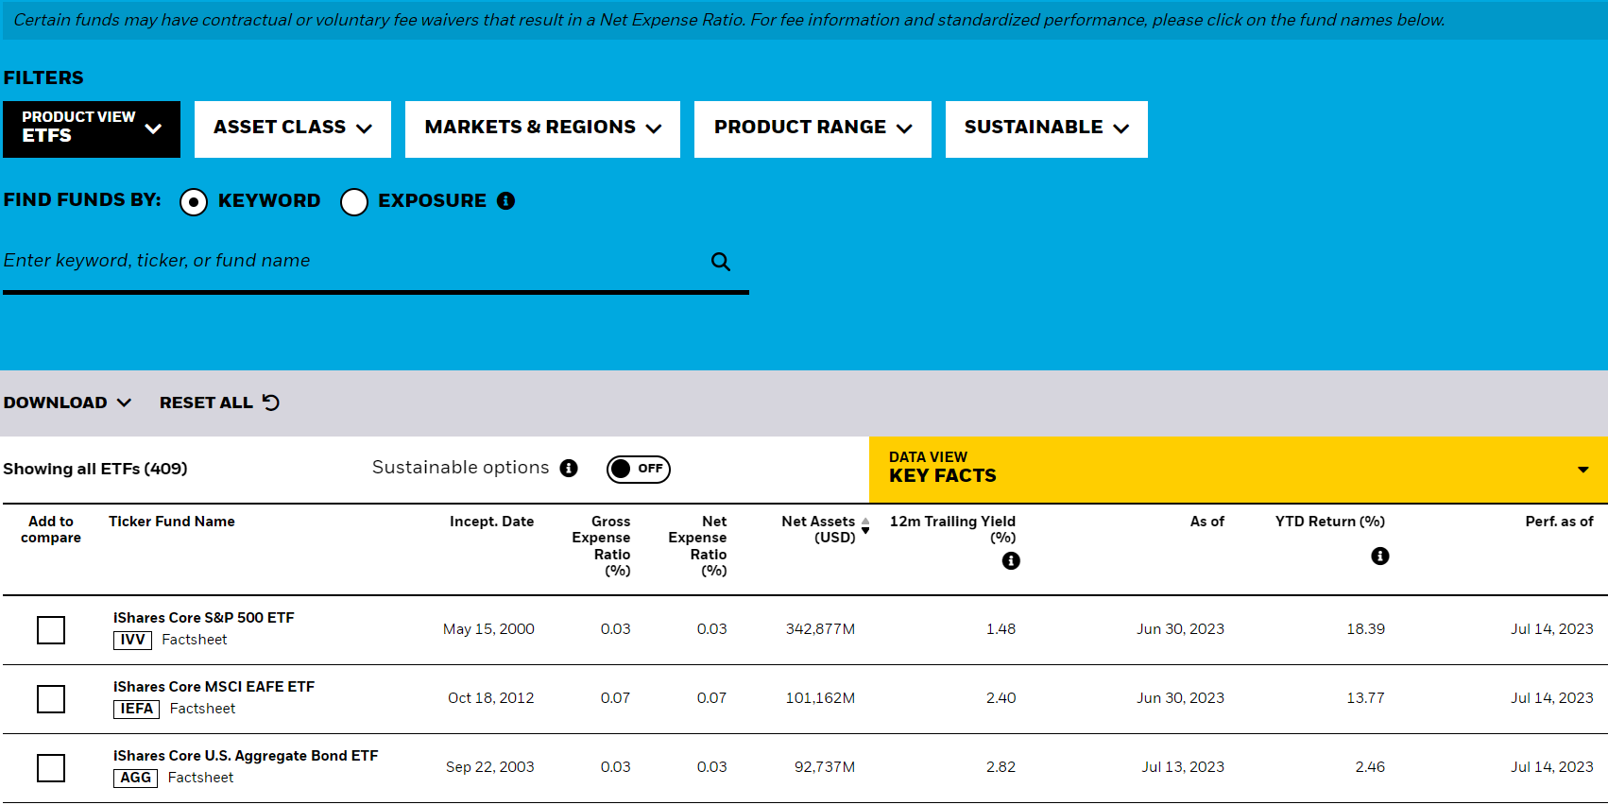Toggle the Sustainable options switch
The image size is (1608, 805).
(639, 469)
